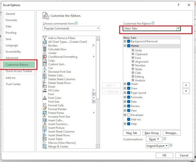Click commands list scroll-up arrow
The image size is (196, 162).
click(98, 38)
